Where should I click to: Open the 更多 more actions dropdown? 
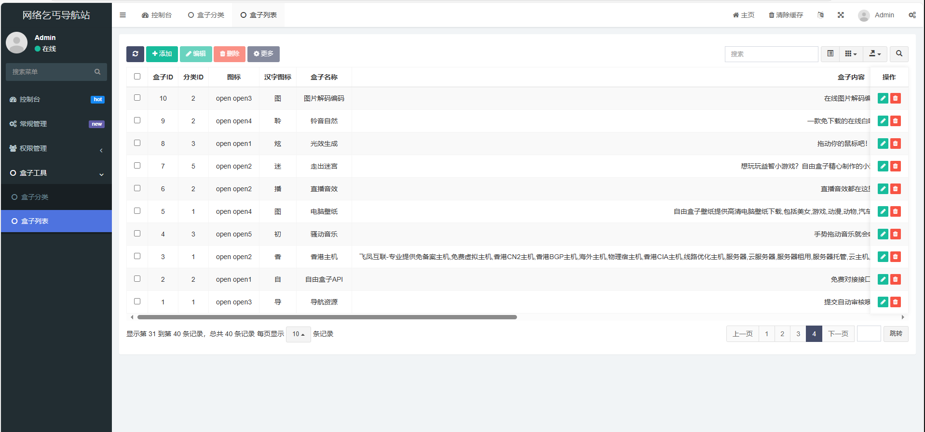(263, 54)
